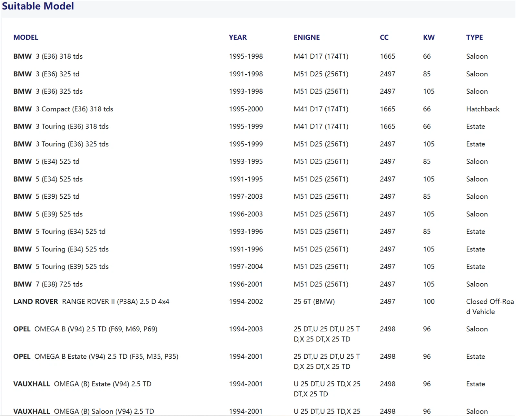Screen dimensions: 516x416
Task: Click BMW 7 (E38) 725 tds model
Action: point(48,284)
